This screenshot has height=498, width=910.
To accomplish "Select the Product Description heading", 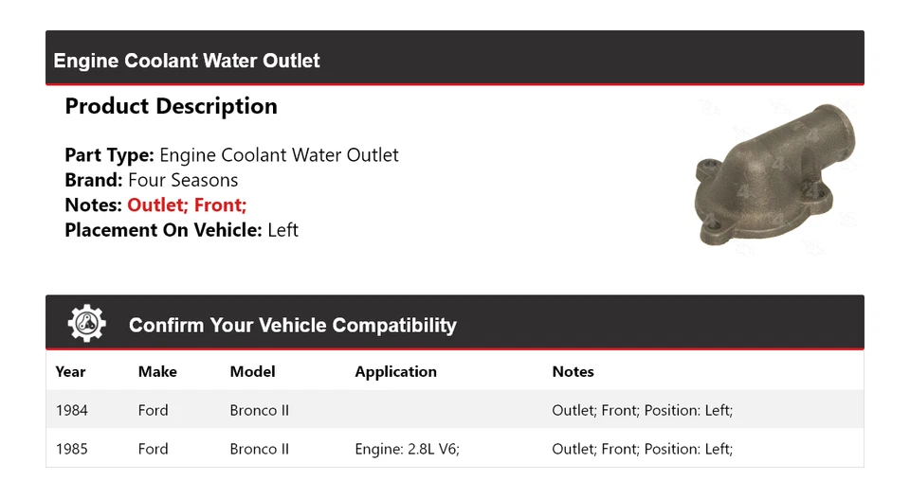I will tap(171, 106).
